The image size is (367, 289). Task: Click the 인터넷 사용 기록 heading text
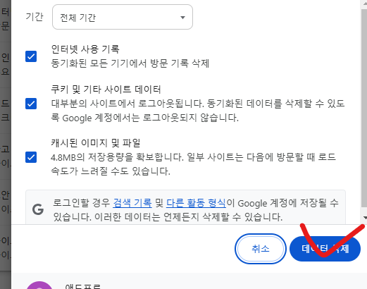(85, 49)
